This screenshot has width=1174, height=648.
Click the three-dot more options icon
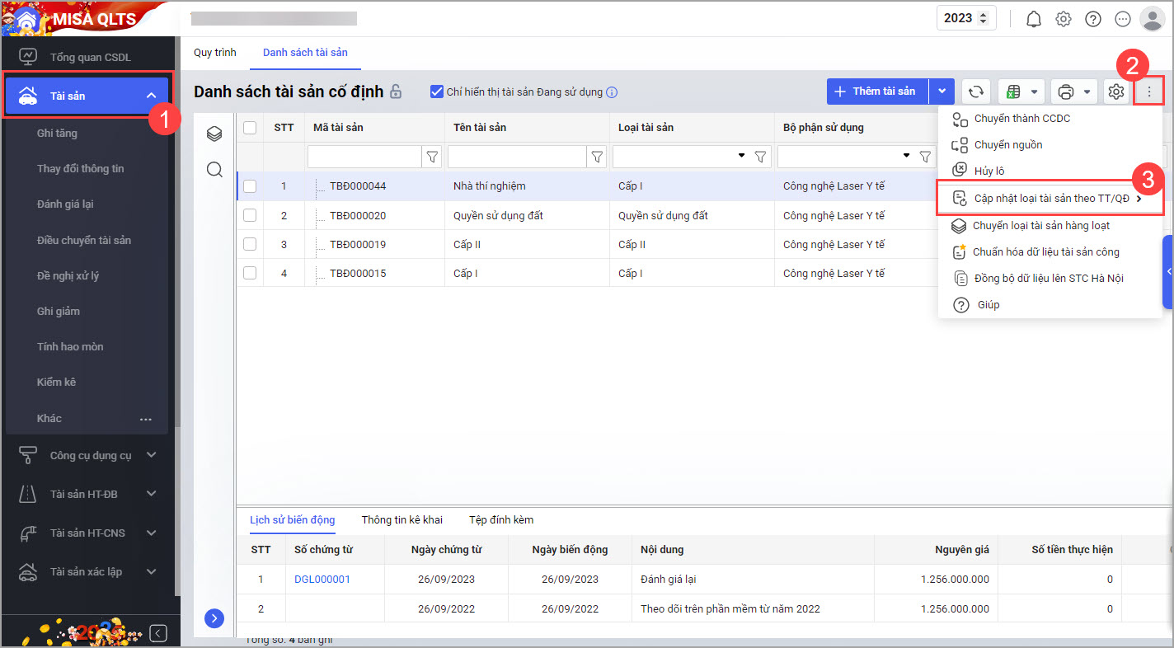tap(1149, 92)
